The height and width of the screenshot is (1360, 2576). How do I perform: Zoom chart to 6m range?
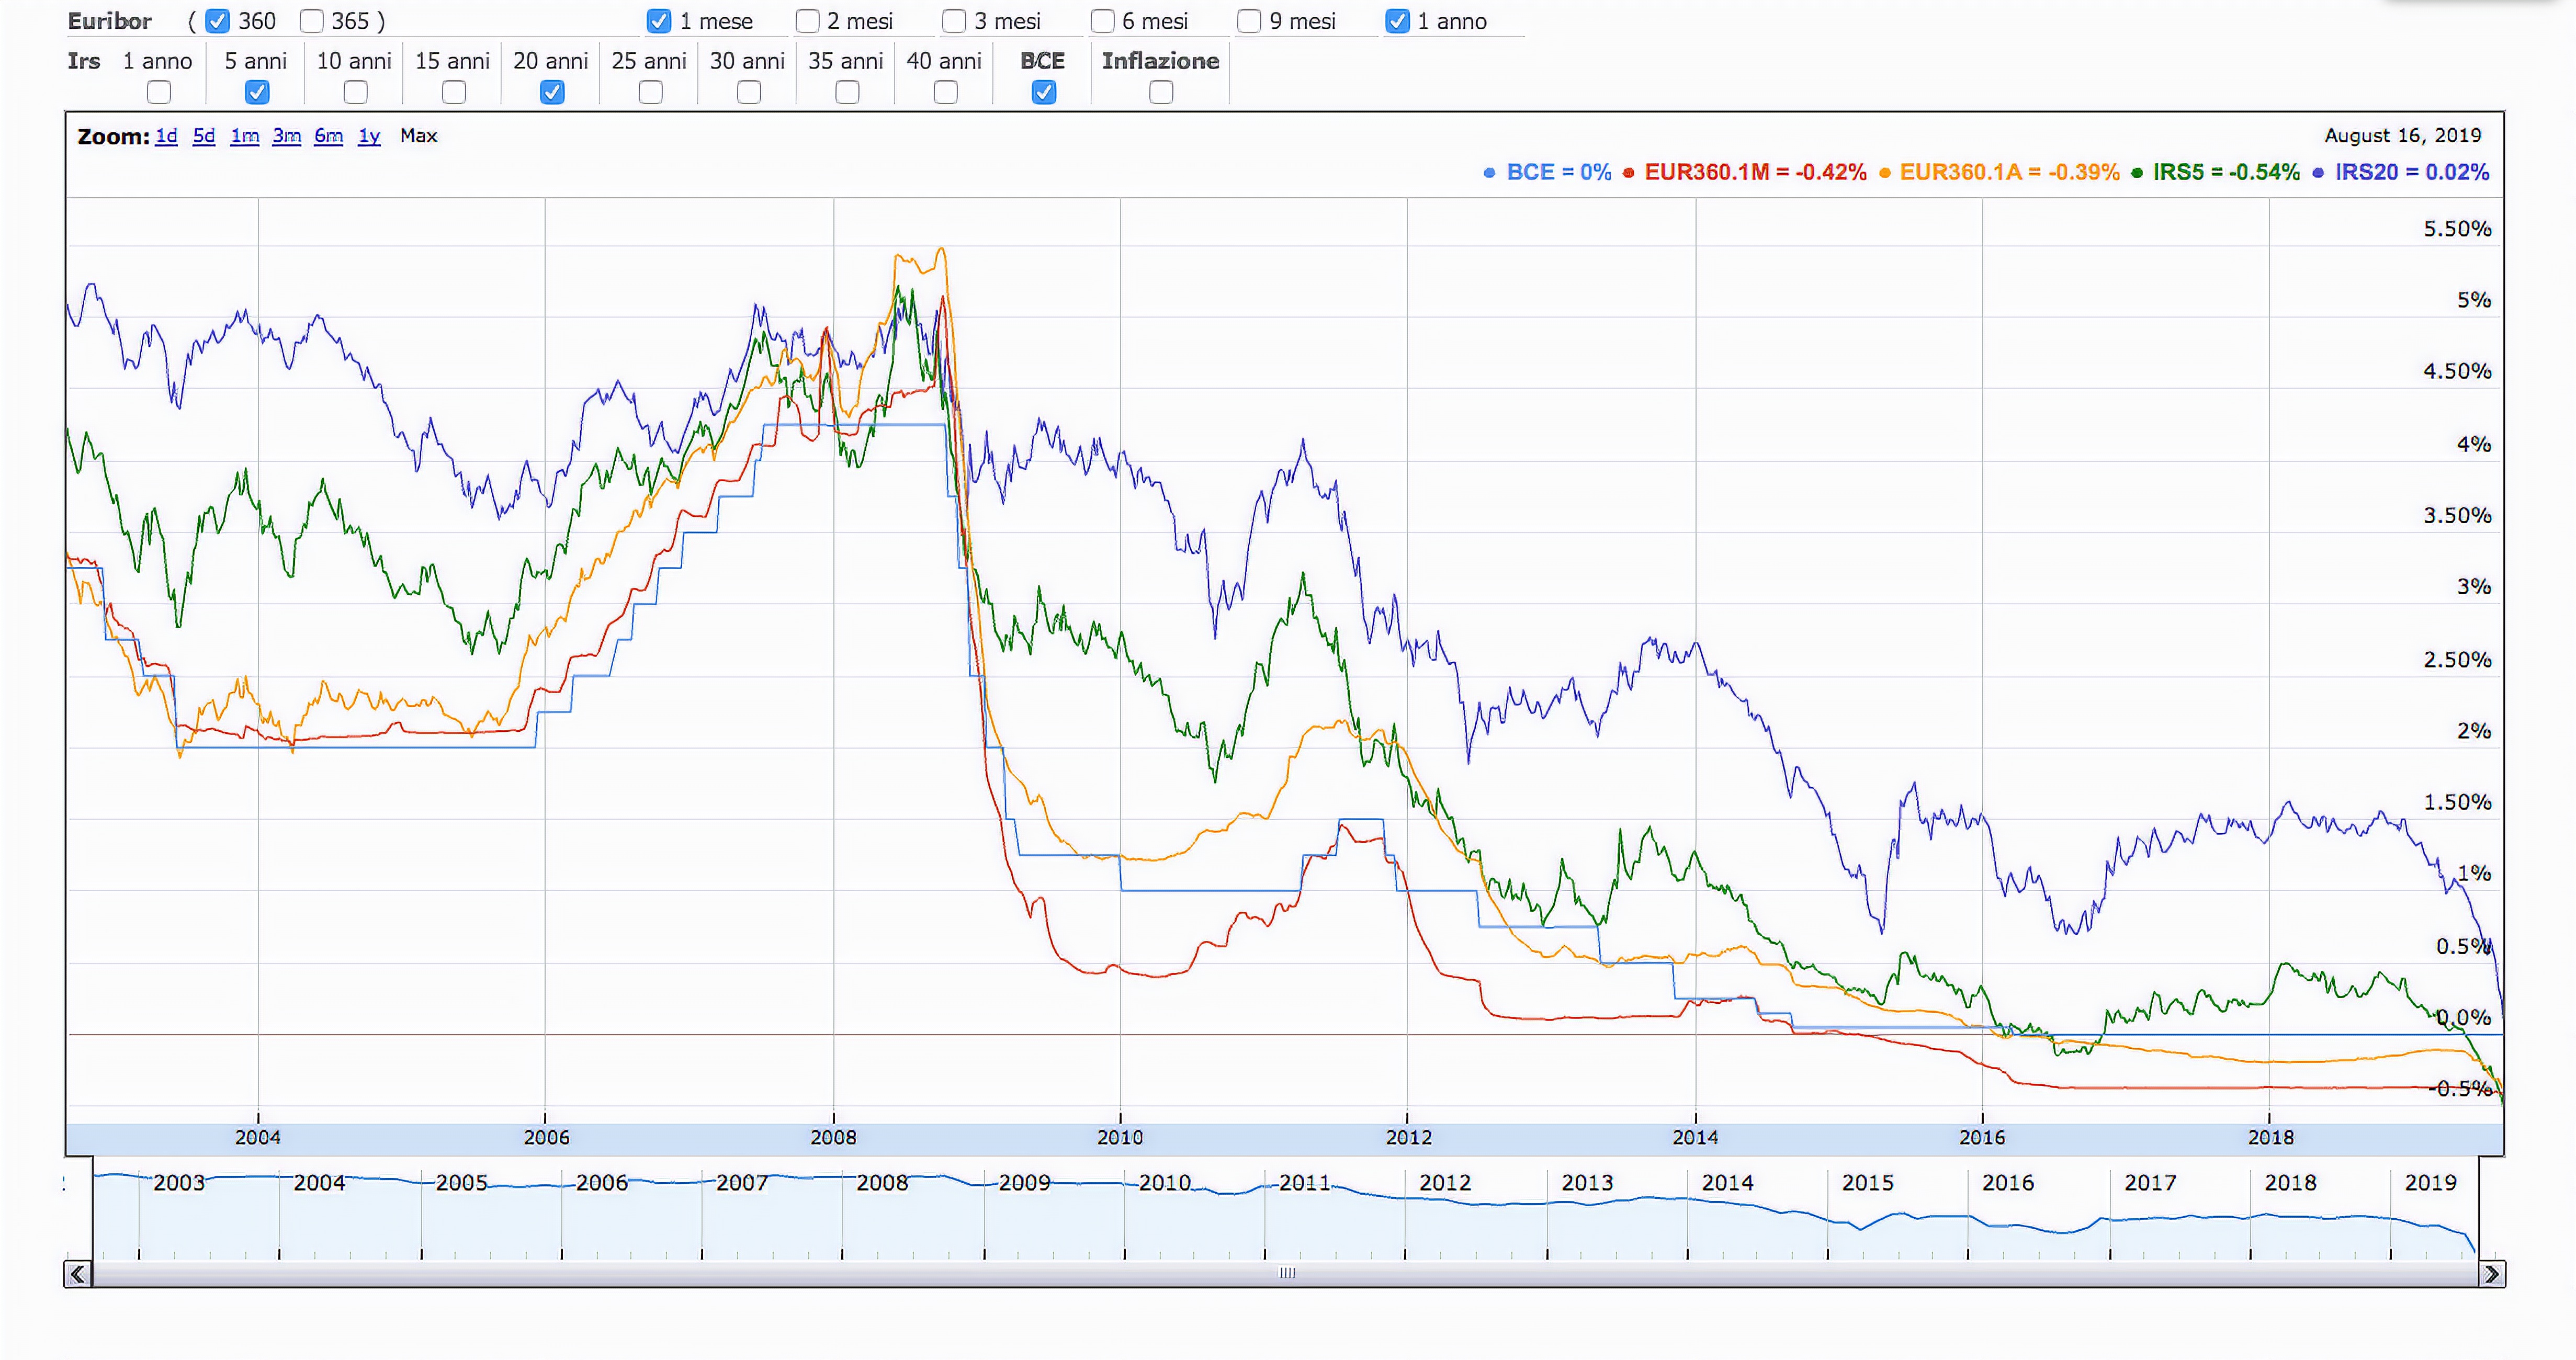click(328, 136)
